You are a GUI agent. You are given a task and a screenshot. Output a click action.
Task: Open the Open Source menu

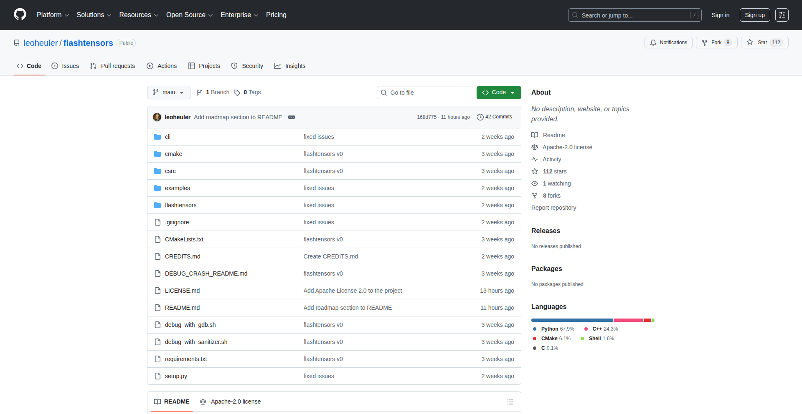click(x=189, y=15)
